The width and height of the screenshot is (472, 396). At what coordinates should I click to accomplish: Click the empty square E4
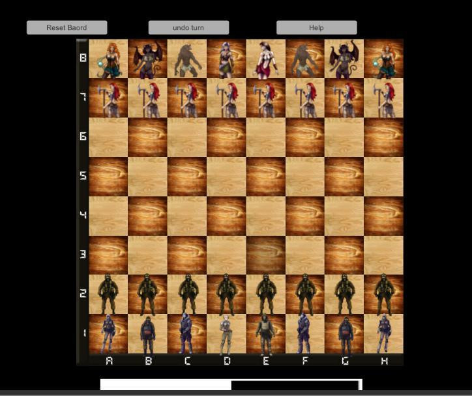coord(266,216)
